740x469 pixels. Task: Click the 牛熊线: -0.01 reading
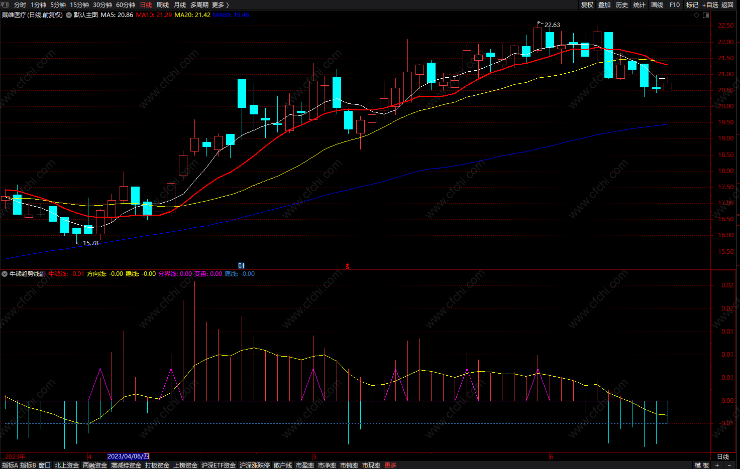66,274
